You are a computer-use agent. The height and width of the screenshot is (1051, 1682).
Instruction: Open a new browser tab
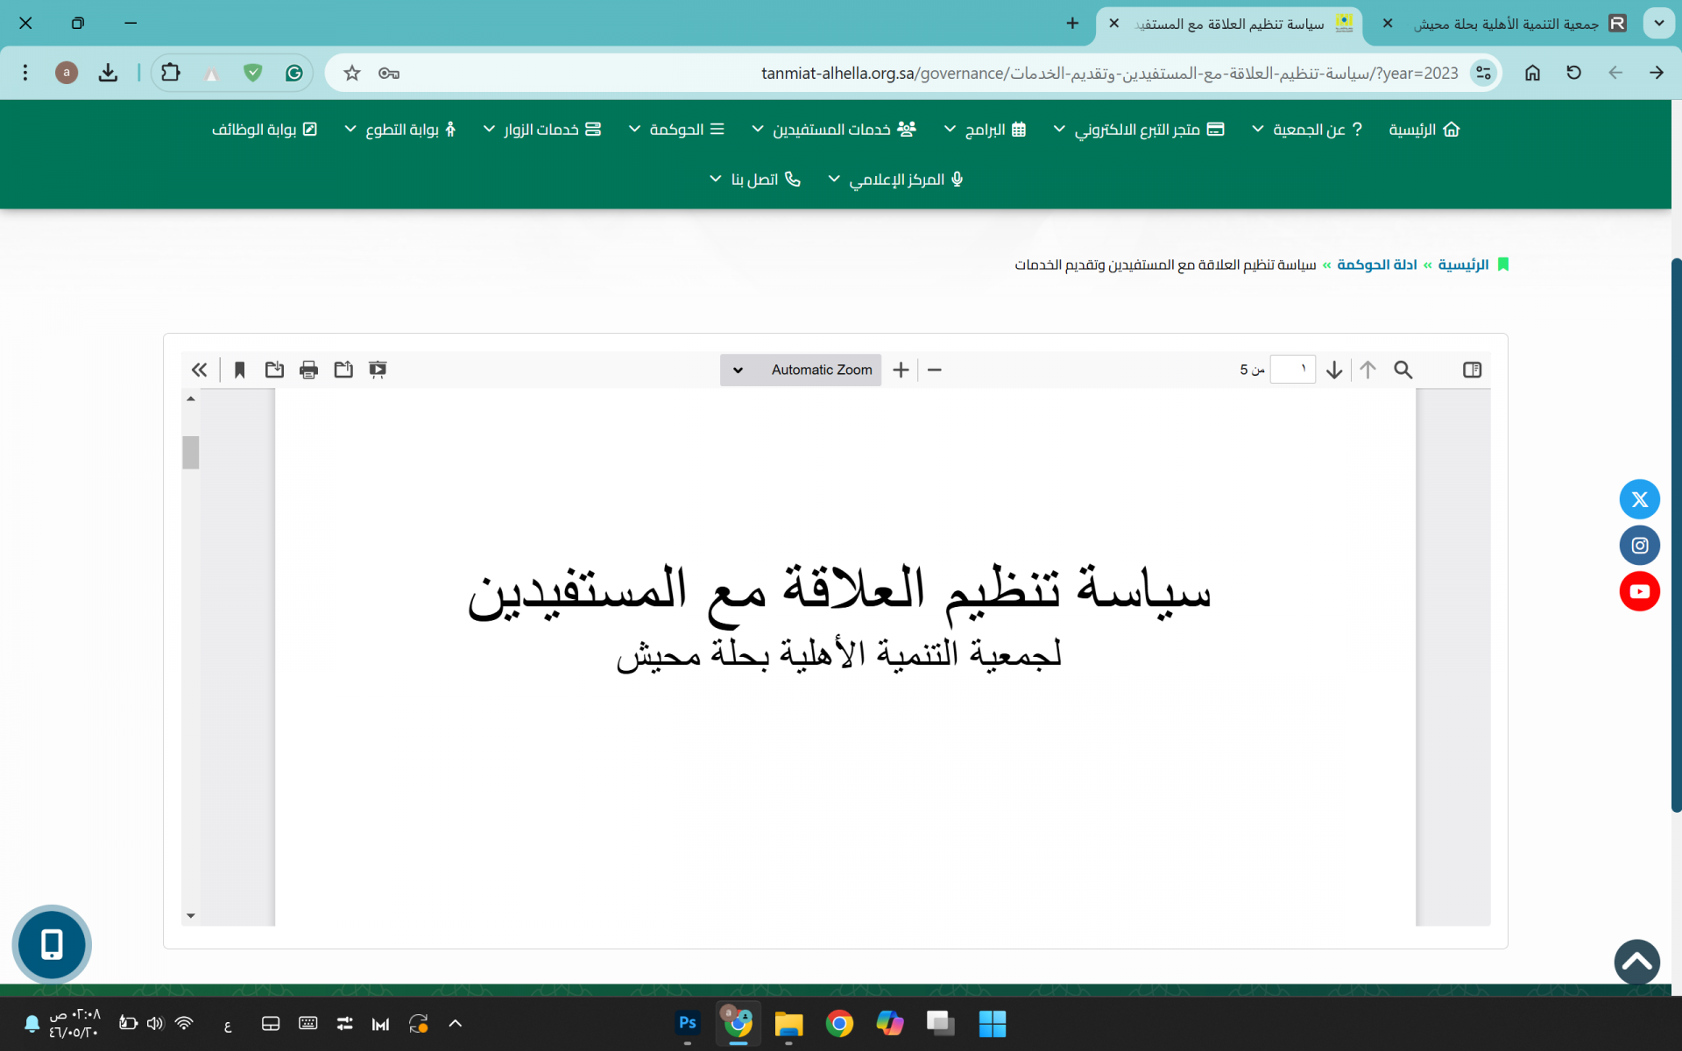(1072, 24)
